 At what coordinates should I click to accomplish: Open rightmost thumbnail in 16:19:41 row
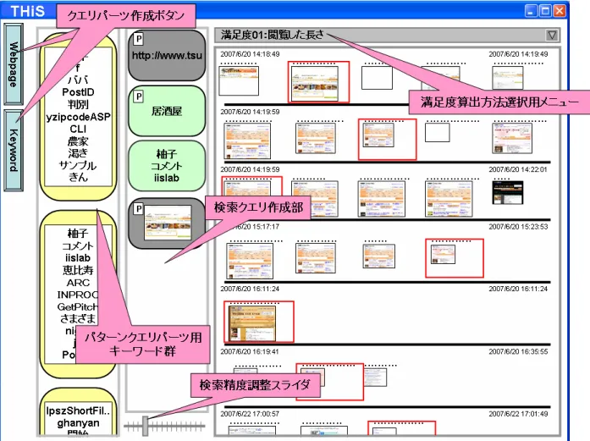[x=375, y=378]
